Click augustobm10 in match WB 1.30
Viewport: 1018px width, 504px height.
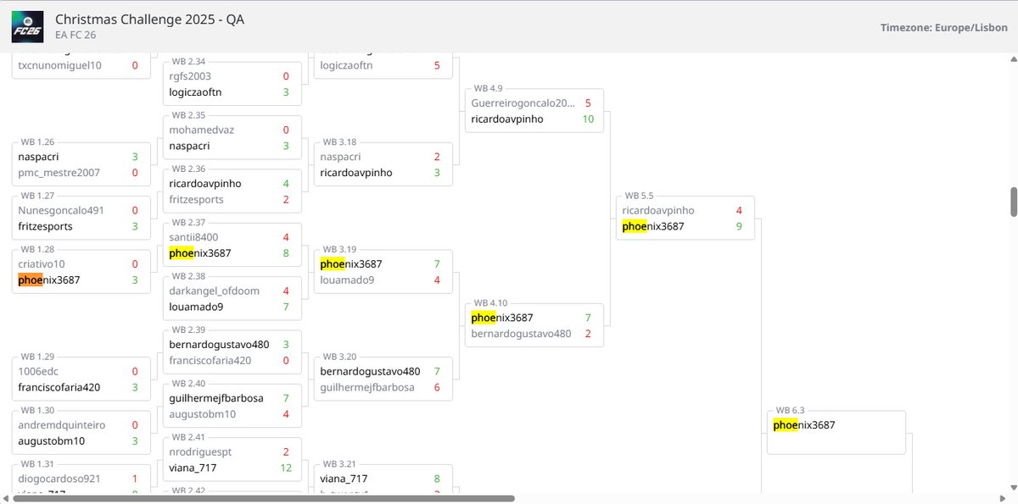(51, 441)
